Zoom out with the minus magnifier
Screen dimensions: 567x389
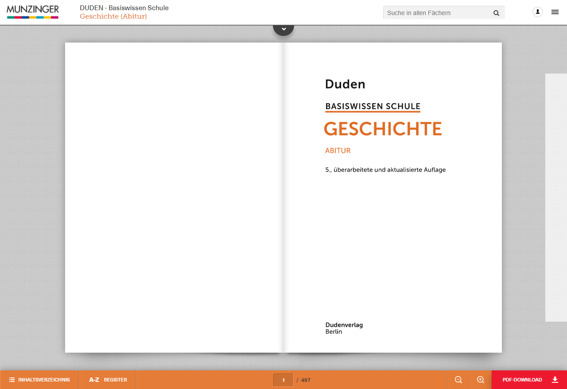pyautogui.click(x=458, y=380)
